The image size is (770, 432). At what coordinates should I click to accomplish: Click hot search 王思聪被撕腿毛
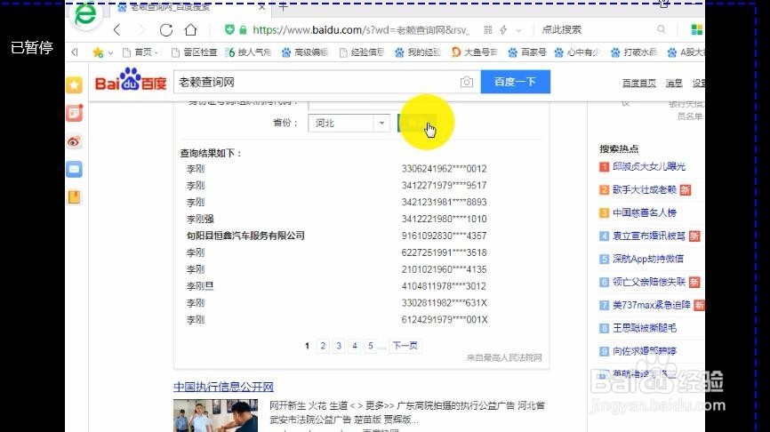pos(645,328)
